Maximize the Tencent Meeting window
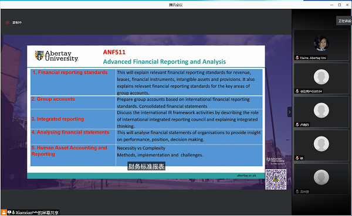 pyautogui.click(x=340, y=5)
